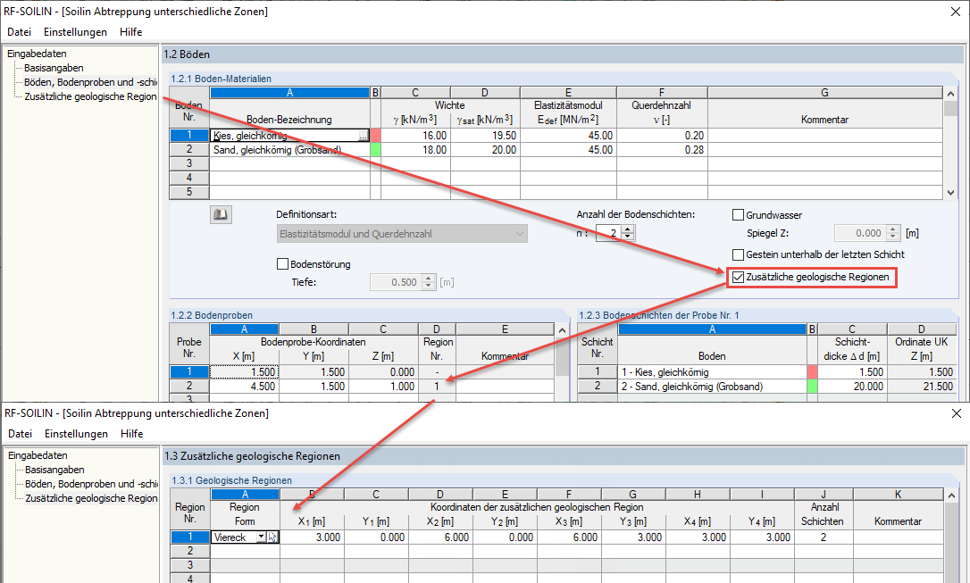The width and height of the screenshot is (970, 583).
Task: Open Datei menu in upper window
Action: click(19, 32)
